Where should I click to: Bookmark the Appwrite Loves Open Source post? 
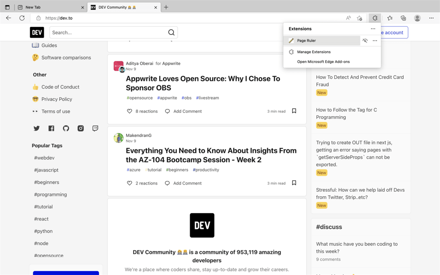click(x=294, y=111)
